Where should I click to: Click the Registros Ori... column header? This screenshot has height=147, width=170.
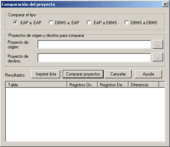pos(82,85)
